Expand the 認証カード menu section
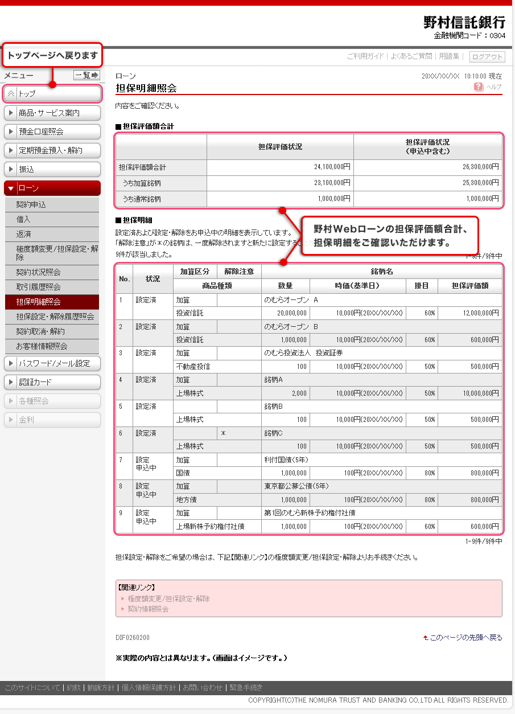Image resolution: width=515 pixels, height=714 pixels. click(x=52, y=382)
